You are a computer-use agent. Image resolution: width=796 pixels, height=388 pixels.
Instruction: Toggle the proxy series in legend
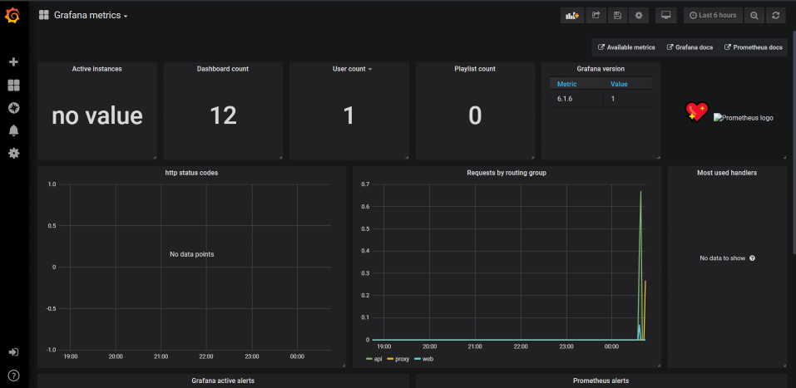point(402,359)
